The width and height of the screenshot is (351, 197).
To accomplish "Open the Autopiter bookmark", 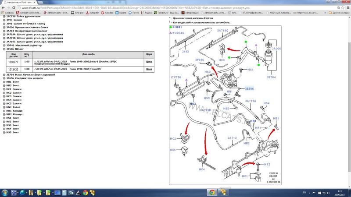I will [x=92, y=13].
